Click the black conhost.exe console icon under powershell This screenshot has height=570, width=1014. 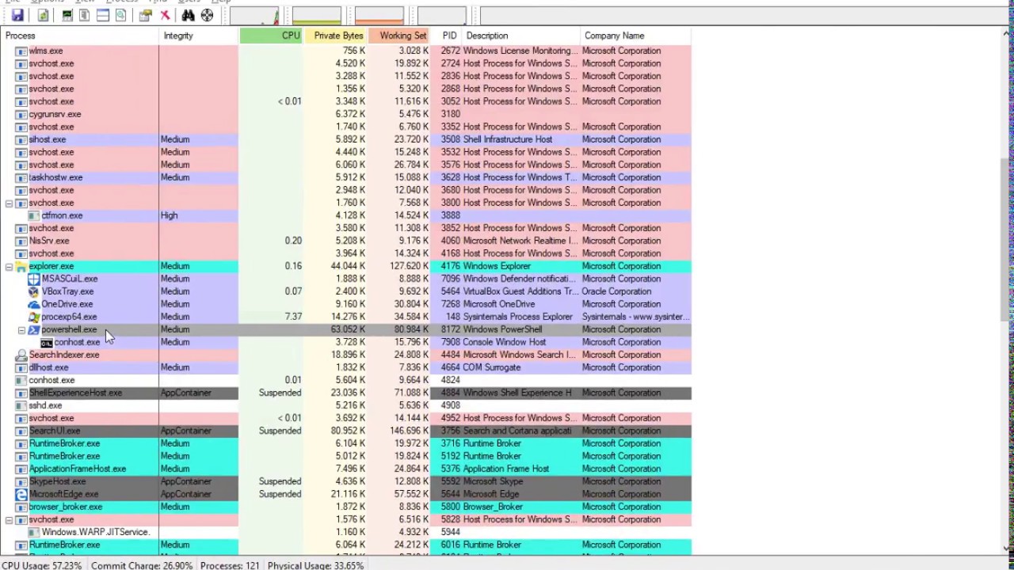coord(47,342)
